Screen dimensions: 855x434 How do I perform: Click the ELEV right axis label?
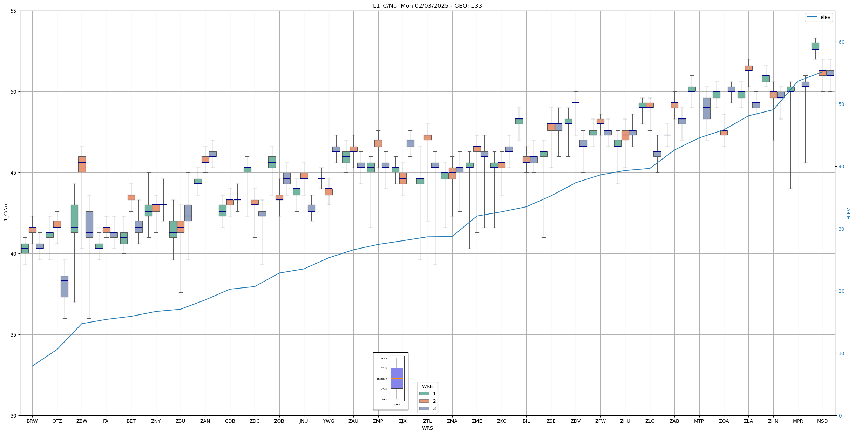click(x=848, y=213)
